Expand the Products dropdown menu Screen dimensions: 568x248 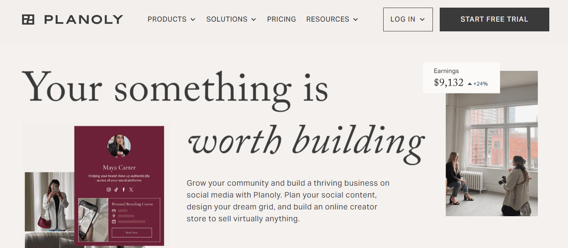pos(171,20)
